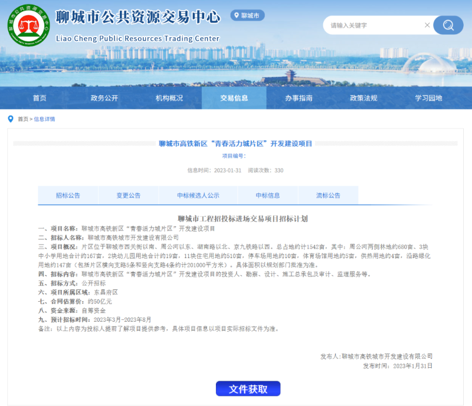Switch to the 招标公告 tab
The image size is (472, 406).
click(x=68, y=196)
